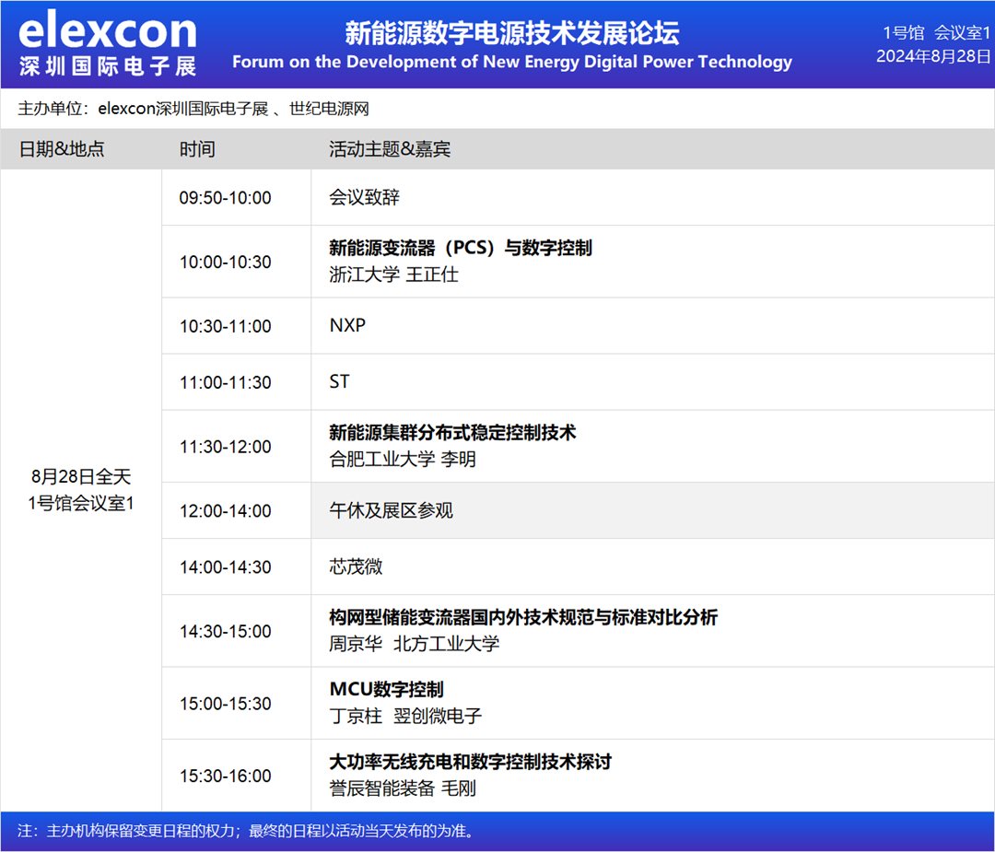This screenshot has height=852, width=995.
Task: Click the topic 大功率无线充电和数字控制技术探讨
Action: tap(470, 762)
